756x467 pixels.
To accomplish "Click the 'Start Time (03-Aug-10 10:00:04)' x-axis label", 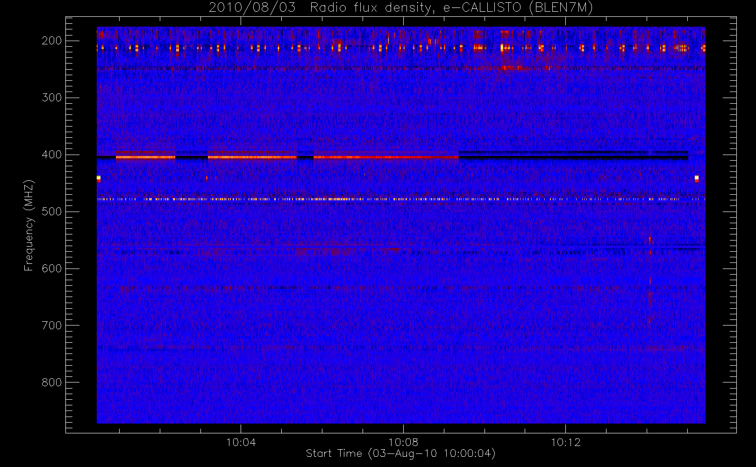I will (400, 453).
